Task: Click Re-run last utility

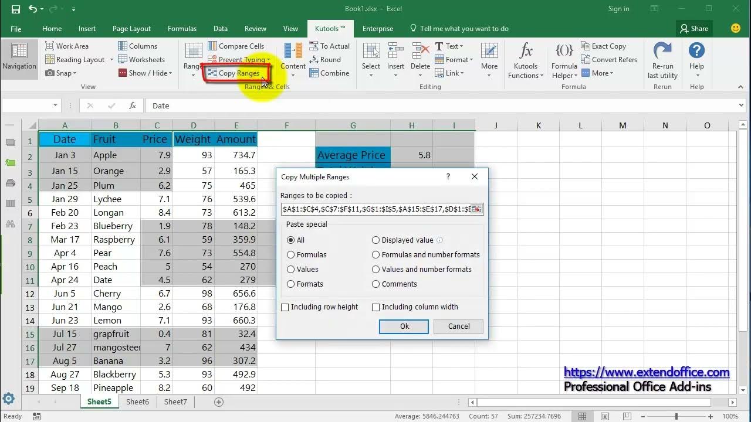Action: 662,60
